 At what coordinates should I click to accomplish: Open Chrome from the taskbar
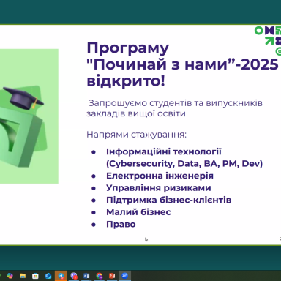tap(100, 276)
